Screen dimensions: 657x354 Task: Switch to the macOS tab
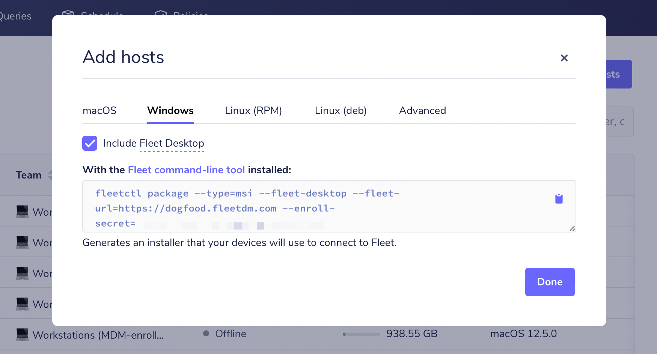tap(99, 111)
